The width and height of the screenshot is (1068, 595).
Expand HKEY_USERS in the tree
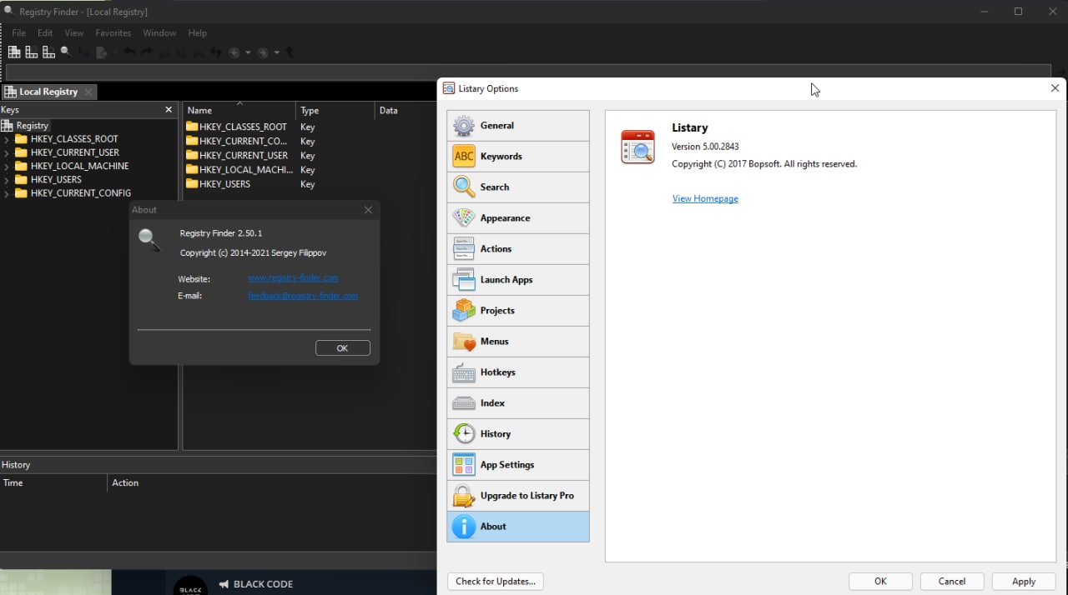[7, 179]
